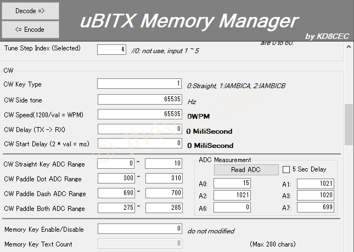Click the 'CW Paddle Both ADC Range' label
This screenshot has width=354, height=252.
point(44,209)
